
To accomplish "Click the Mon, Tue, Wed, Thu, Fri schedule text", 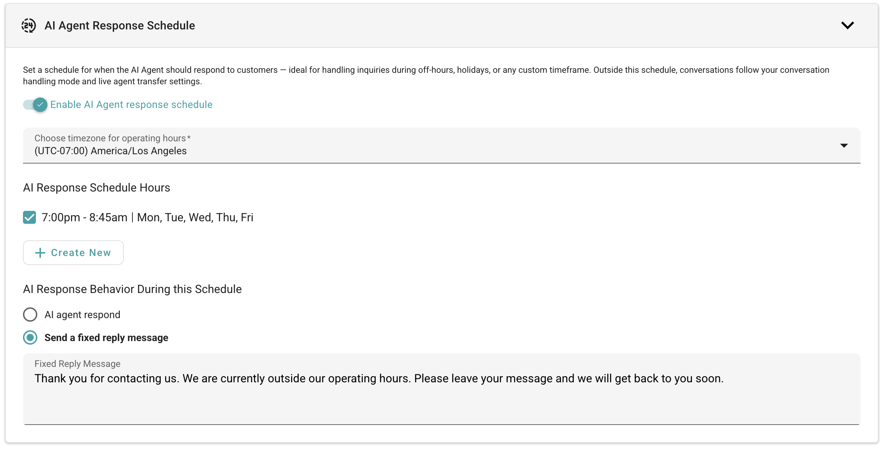I will [195, 217].
